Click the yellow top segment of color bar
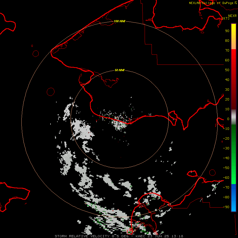The image size is (238, 238). click(234, 36)
